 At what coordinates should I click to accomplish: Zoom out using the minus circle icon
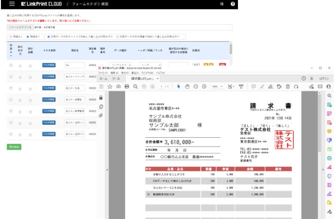tap(196, 86)
